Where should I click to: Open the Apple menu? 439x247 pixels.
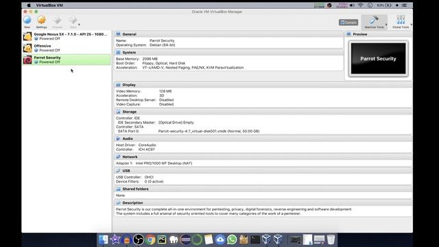click(x=29, y=5)
